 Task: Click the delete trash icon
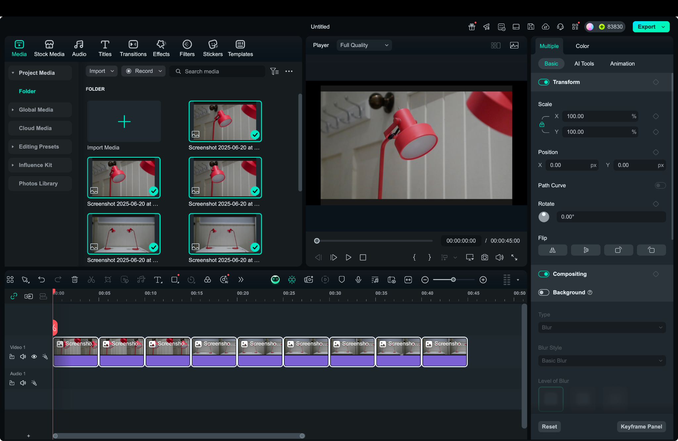pyautogui.click(x=75, y=280)
